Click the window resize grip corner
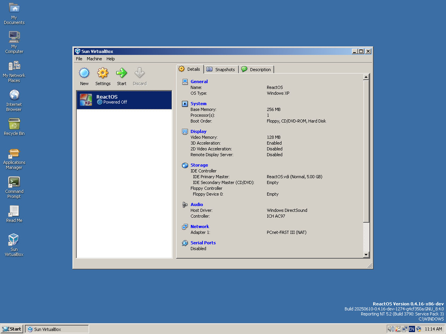The image size is (446, 334). (x=370, y=266)
